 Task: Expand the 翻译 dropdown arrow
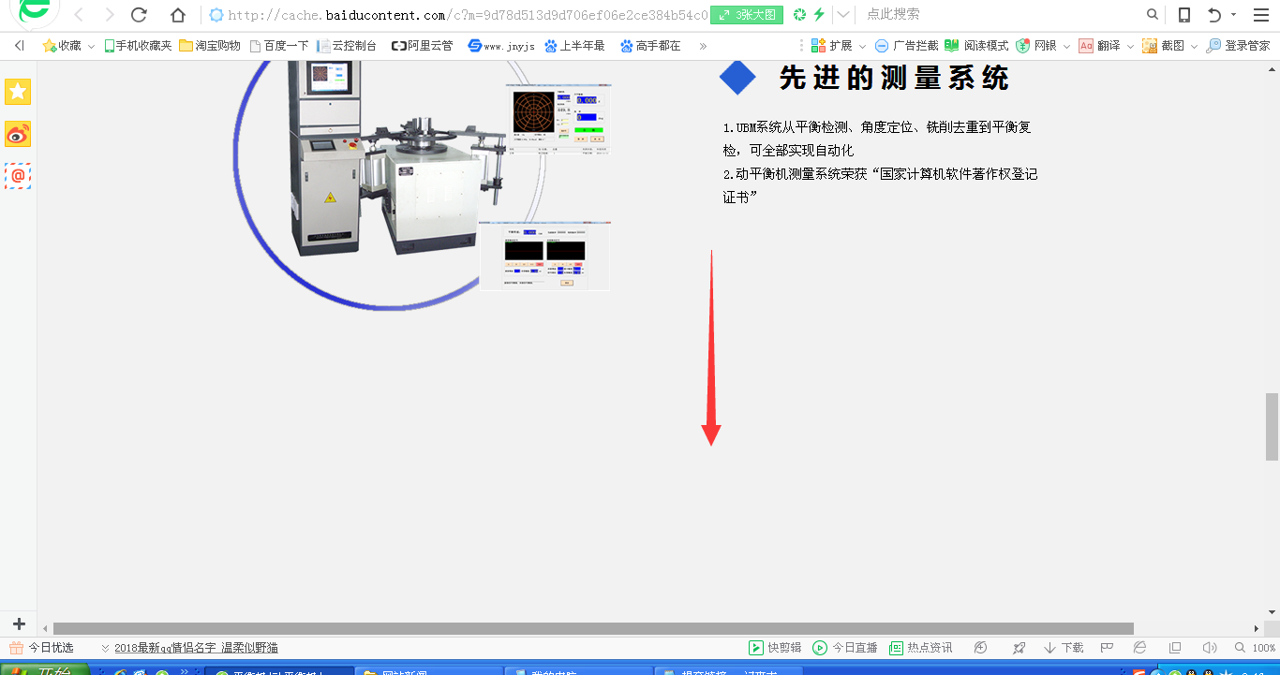pyautogui.click(x=1130, y=46)
